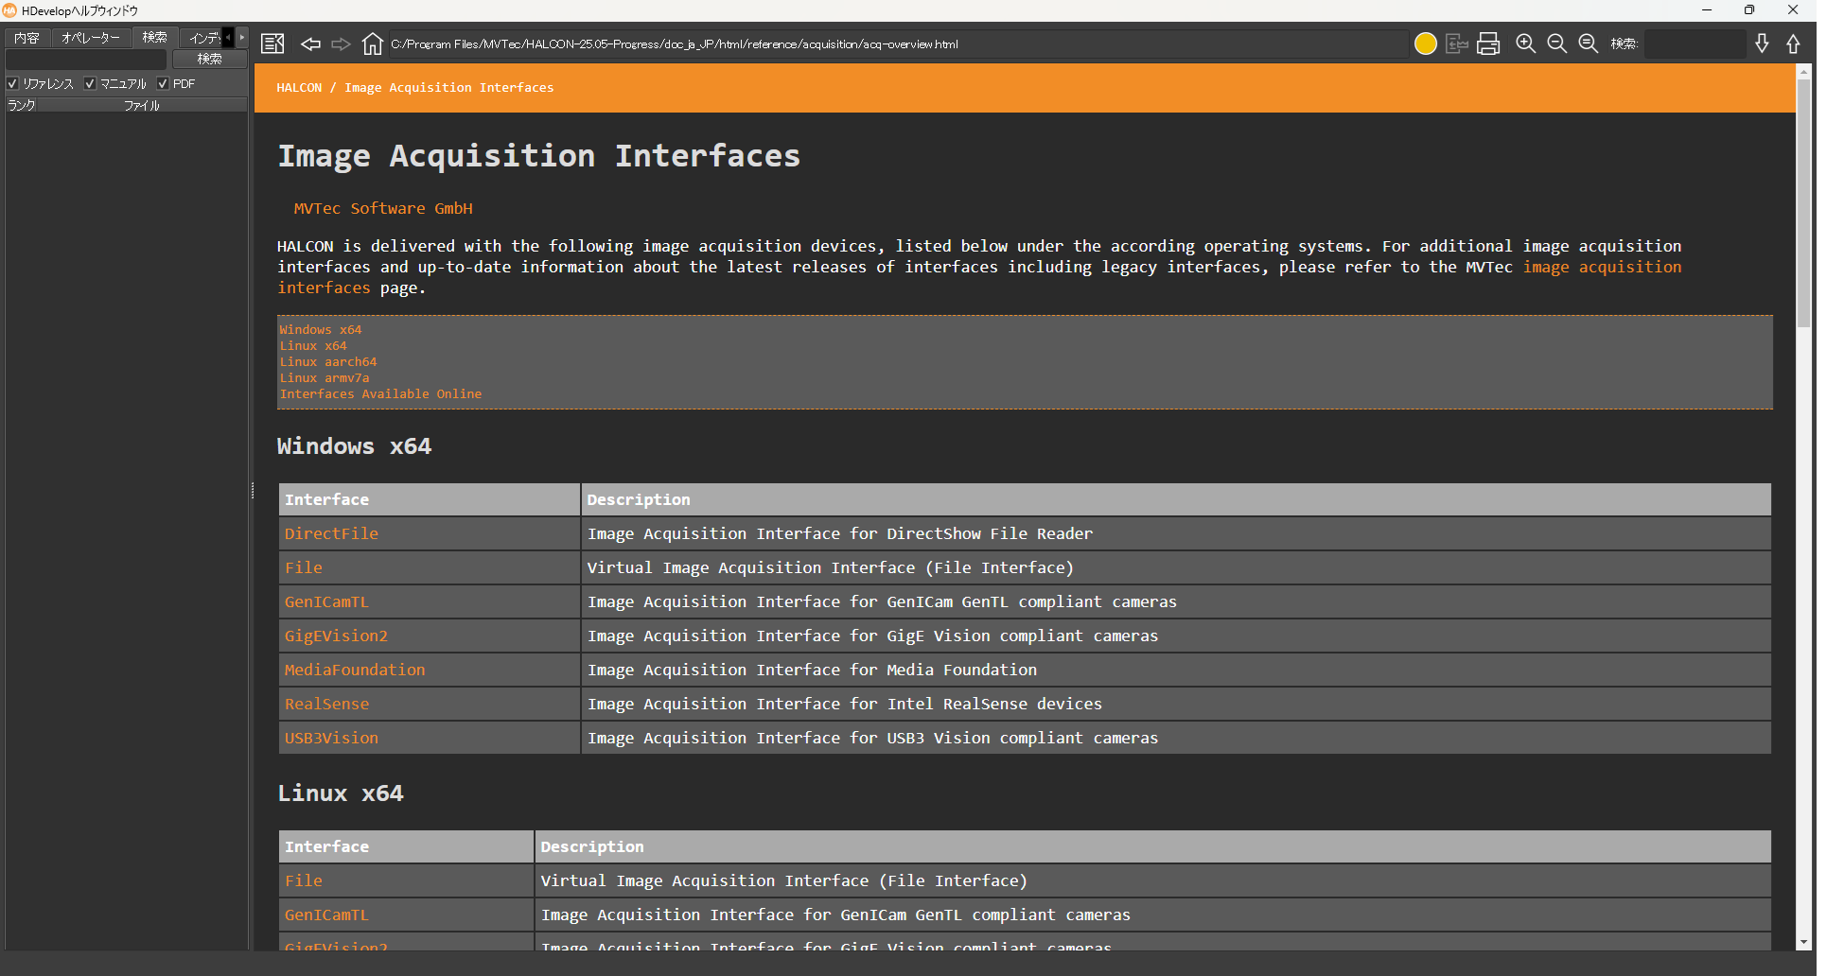
Task: Click the toolbar 検索 text field
Action: [1695, 44]
